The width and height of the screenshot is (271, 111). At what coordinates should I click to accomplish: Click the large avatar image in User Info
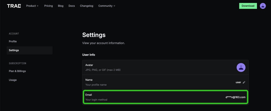pos(241,67)
